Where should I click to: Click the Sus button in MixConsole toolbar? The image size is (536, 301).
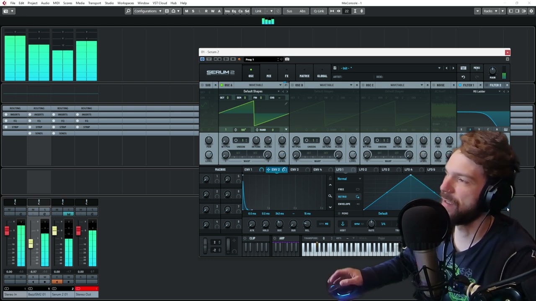pyautogui.click(x=289, y=11)
